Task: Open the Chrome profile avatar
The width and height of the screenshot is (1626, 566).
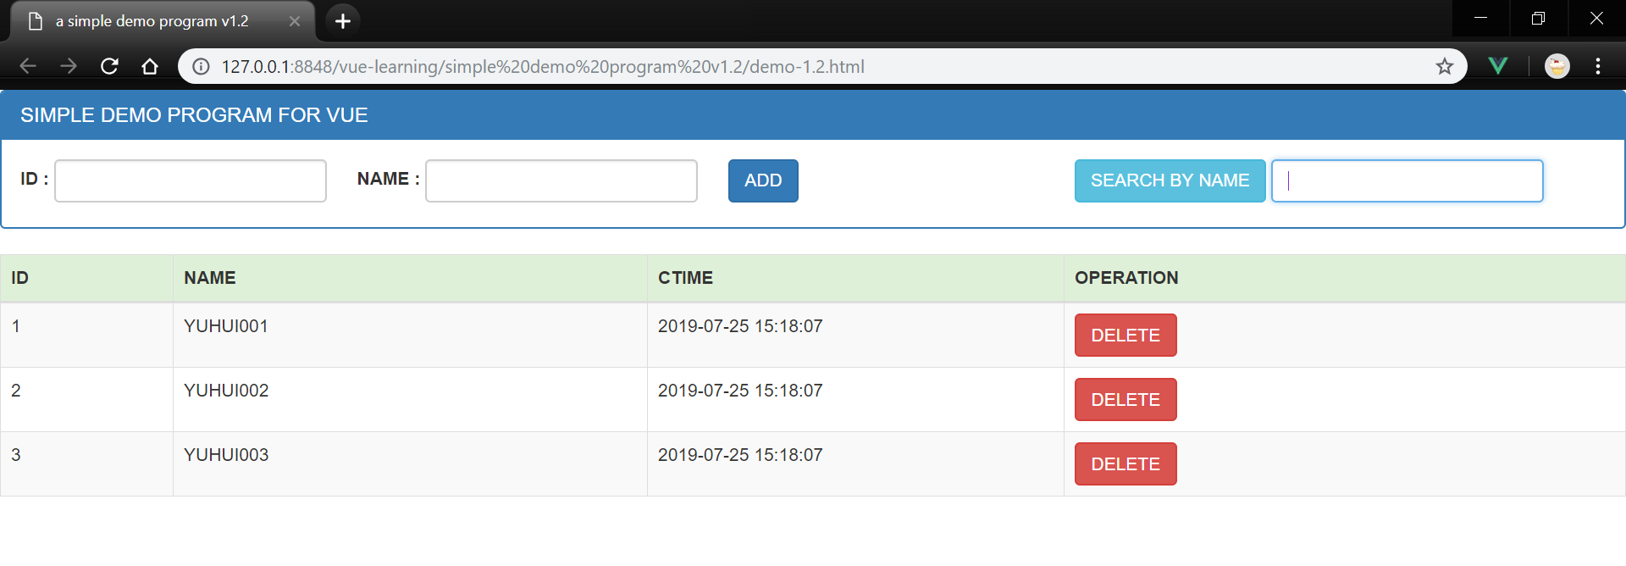Action: pos(1557,66)
